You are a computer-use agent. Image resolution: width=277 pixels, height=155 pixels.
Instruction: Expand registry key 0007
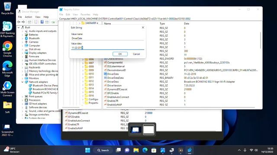pos(83,63)
